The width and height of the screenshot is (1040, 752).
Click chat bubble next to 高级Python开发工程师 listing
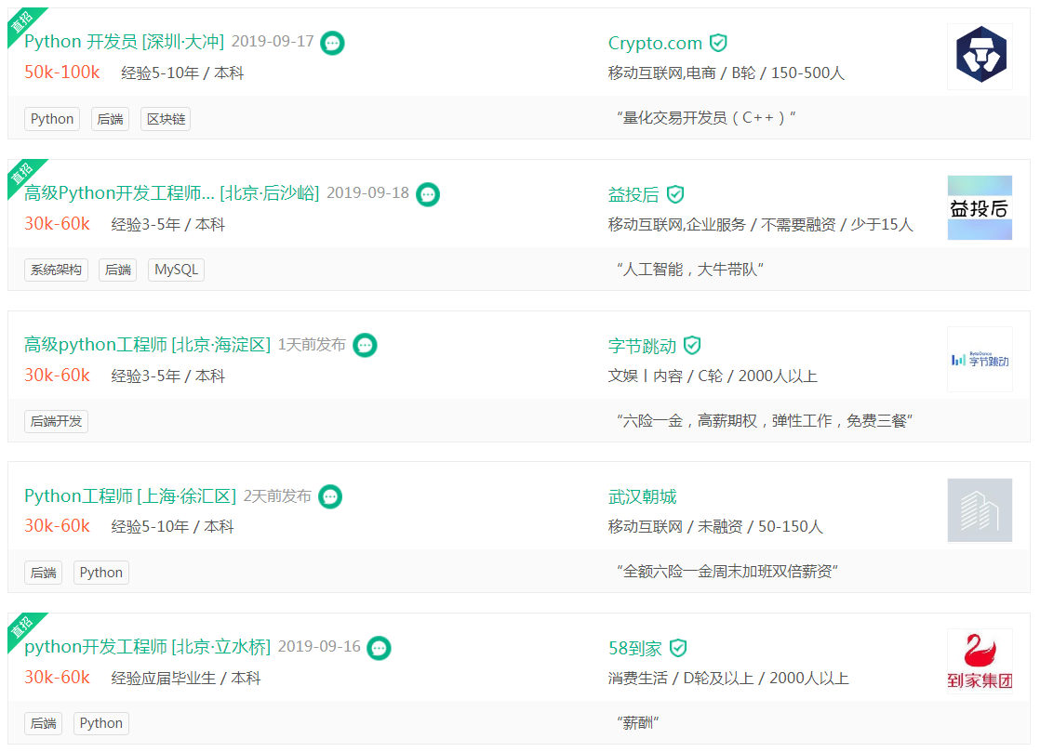pos(428,194)
